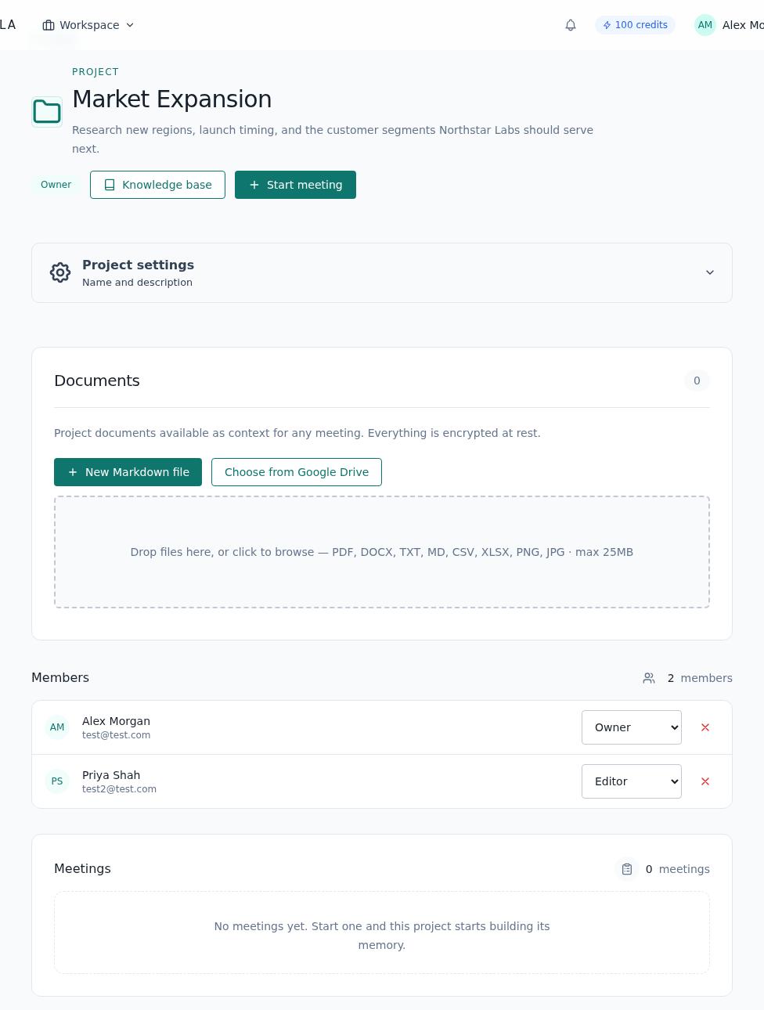Image resolution: width=764 pixels, height=1010 pixels.
Task: Click the Market Expansion project folder icon
Action: point(47,112)
